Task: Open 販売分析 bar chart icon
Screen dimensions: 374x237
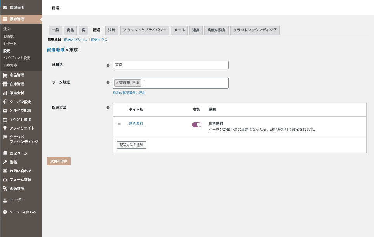Action: [5, 93]
